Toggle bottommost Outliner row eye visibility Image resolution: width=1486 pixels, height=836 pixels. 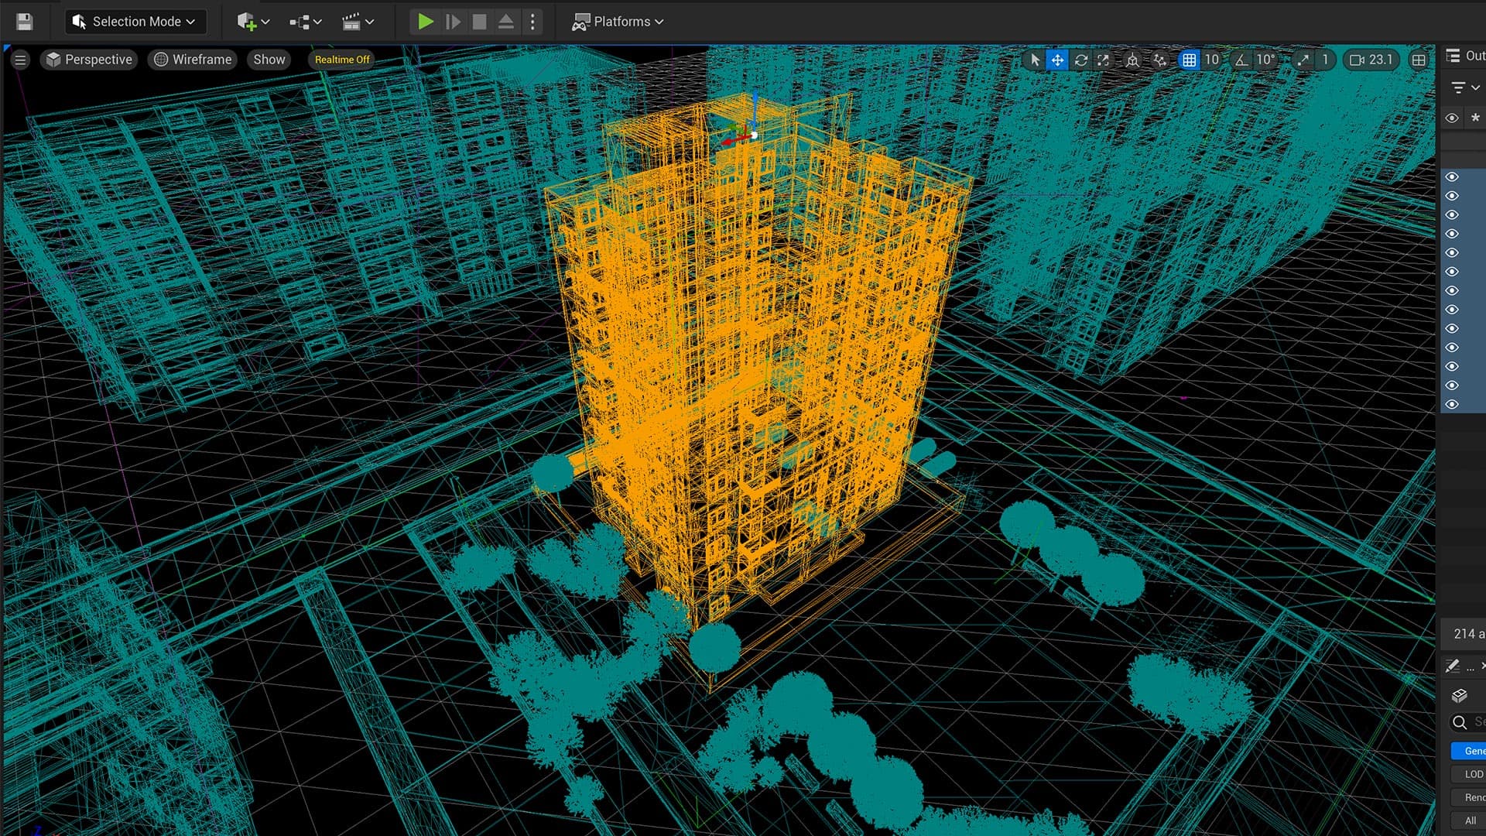tap(1452, 404)
